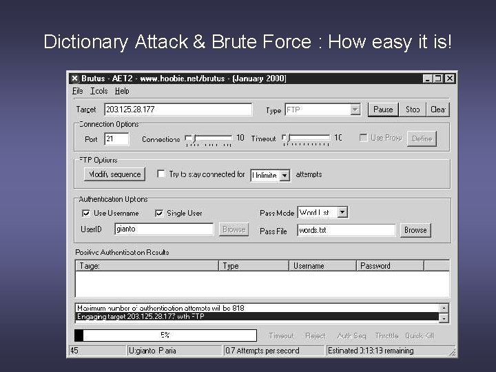This screenshot has width=496, height=372.
Task: Click the log scrollbar up arrow
Action: tap(444, 308)
